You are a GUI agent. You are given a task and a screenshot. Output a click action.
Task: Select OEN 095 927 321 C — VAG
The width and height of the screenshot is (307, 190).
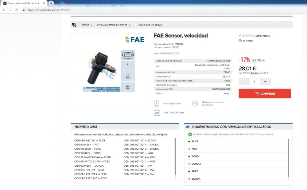pos(139,162)
